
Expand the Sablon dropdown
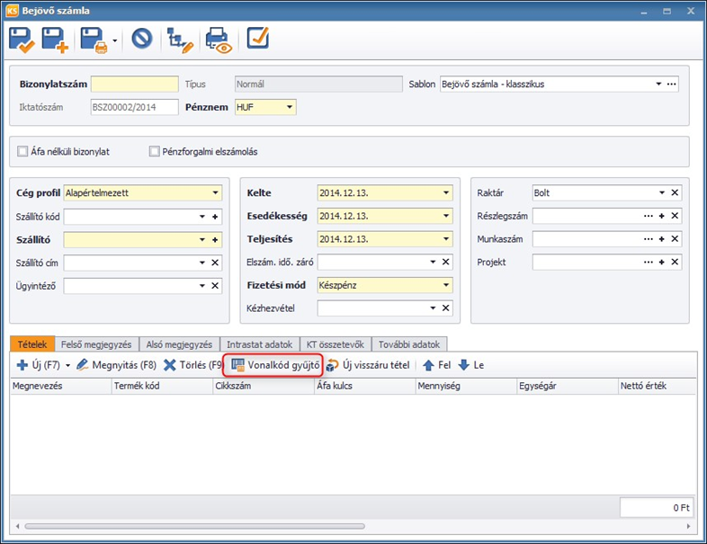[x=658, y=84]
